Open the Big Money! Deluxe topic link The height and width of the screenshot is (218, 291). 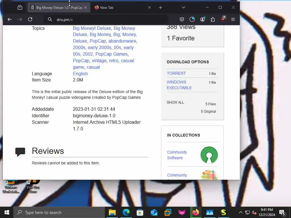point(92,28)
